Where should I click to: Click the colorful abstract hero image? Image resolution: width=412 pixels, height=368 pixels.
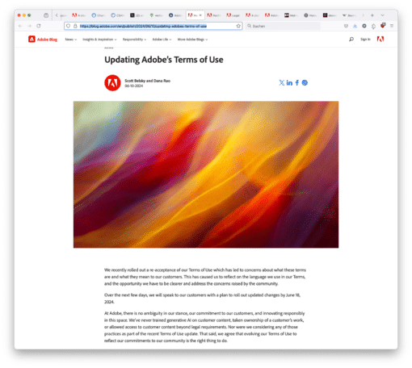[206, 174]
